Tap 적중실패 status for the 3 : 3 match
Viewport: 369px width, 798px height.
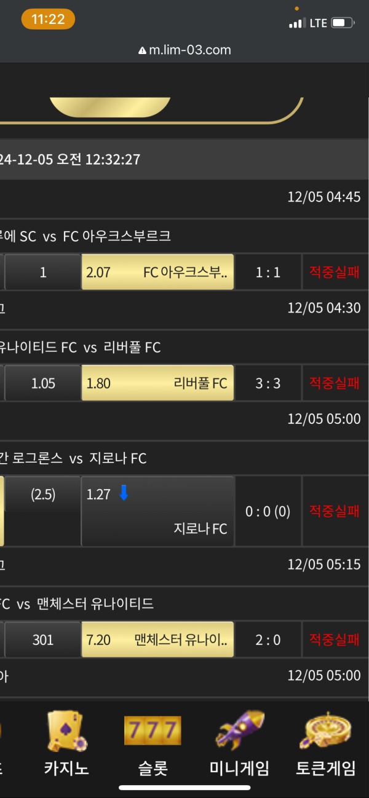(334, 383)
